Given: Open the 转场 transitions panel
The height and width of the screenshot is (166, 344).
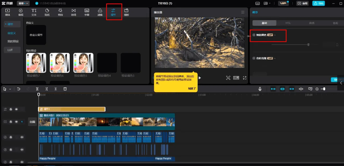Looking at the screenshot, I should pos(73,12).
